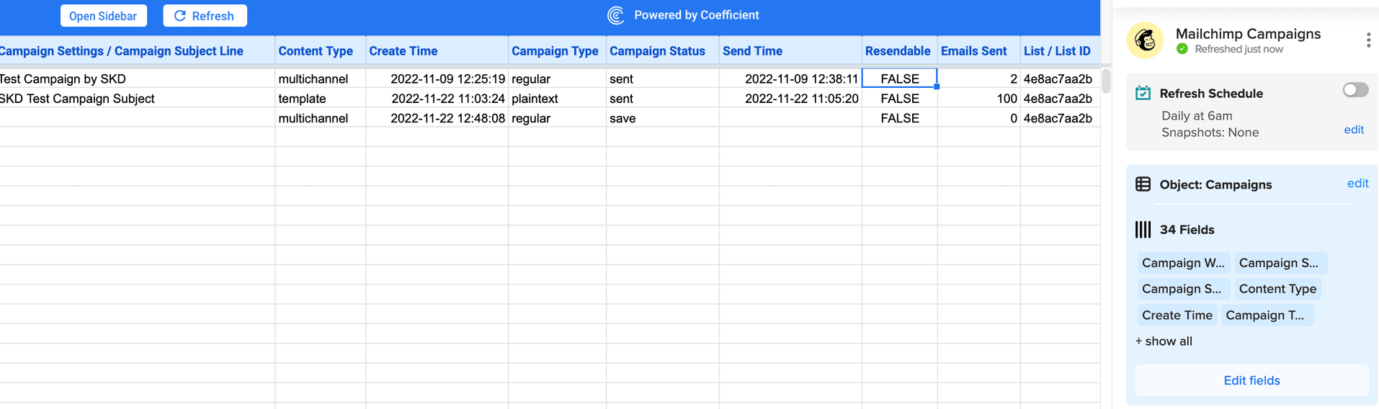This screenshot has width=1379, height=409.
Task: Select the Resendable column header
Action: (899, 51)
